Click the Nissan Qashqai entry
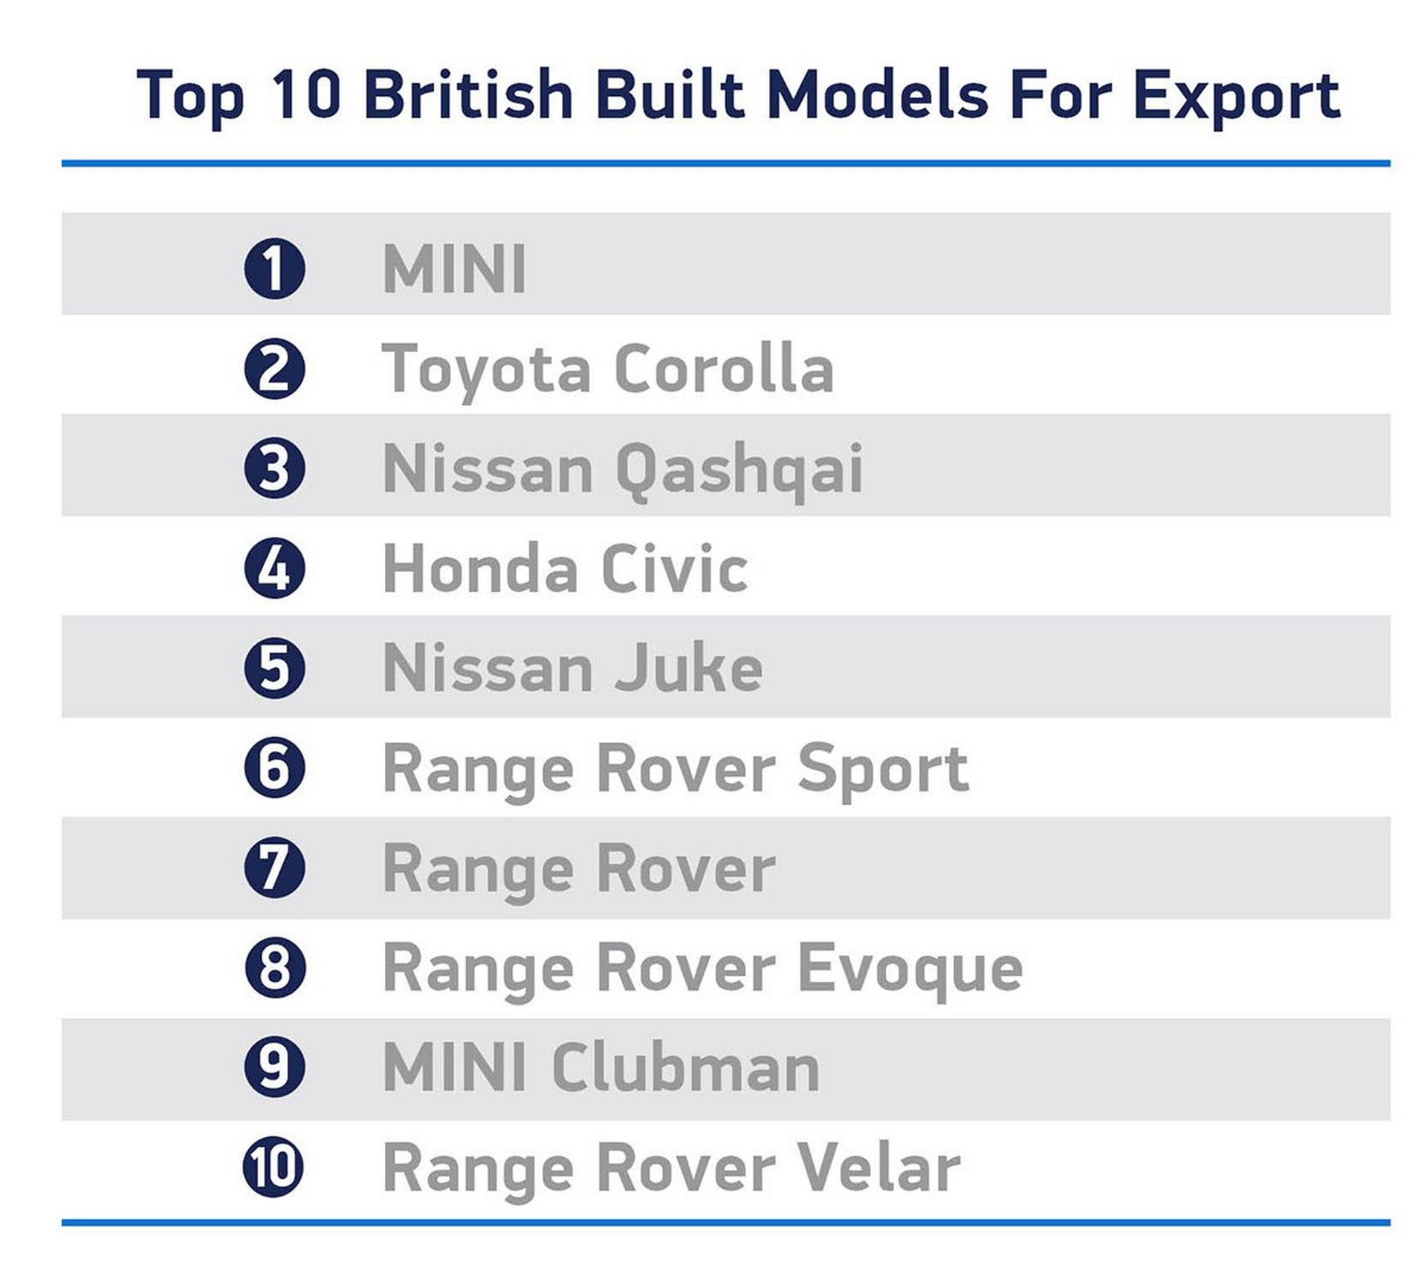 (622, 469)
